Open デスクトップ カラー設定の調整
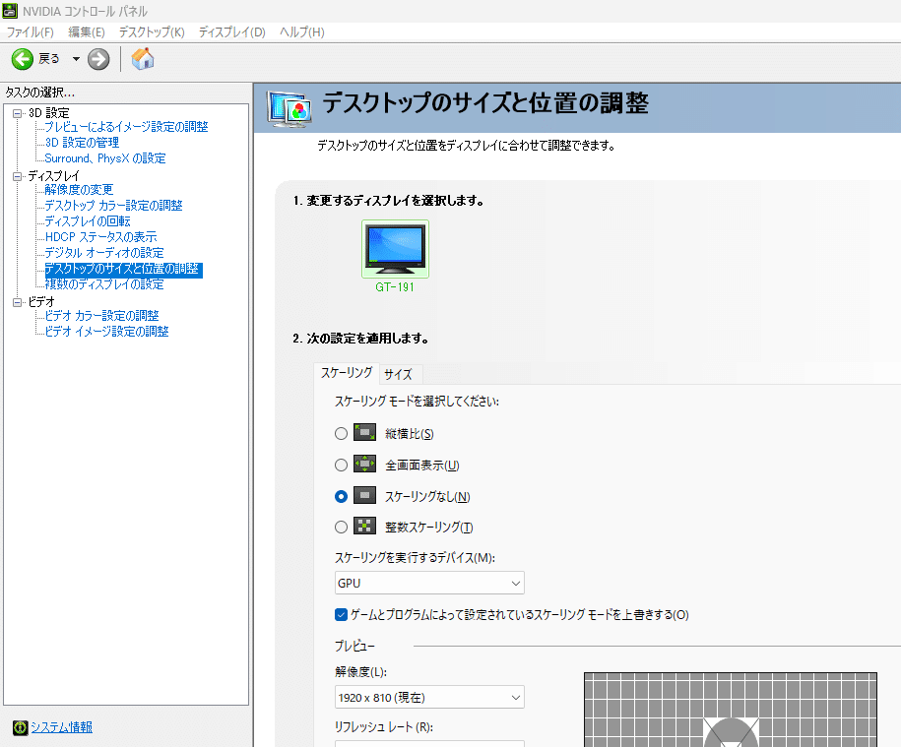Screen dimensions: 901x747 tap(113, 206)
